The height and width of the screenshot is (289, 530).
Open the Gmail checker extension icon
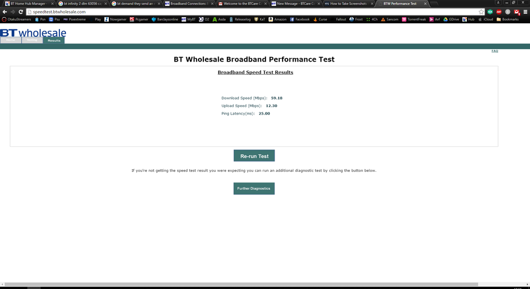(x=517, y=12)
